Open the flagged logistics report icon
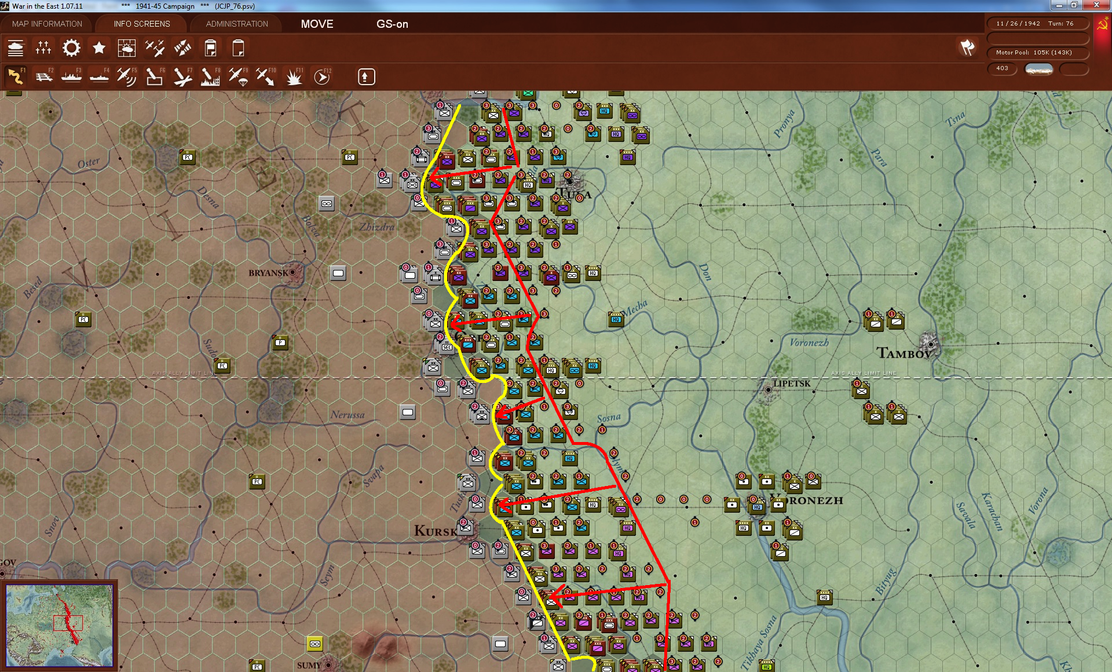 coord(210,48)
